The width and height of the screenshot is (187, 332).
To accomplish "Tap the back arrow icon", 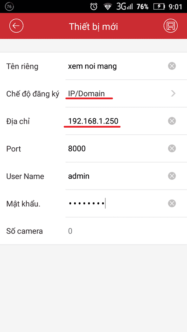I will 16,26.
